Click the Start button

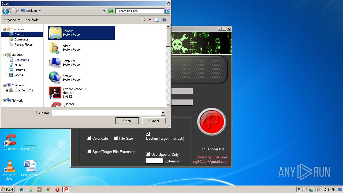click(7, 190)
